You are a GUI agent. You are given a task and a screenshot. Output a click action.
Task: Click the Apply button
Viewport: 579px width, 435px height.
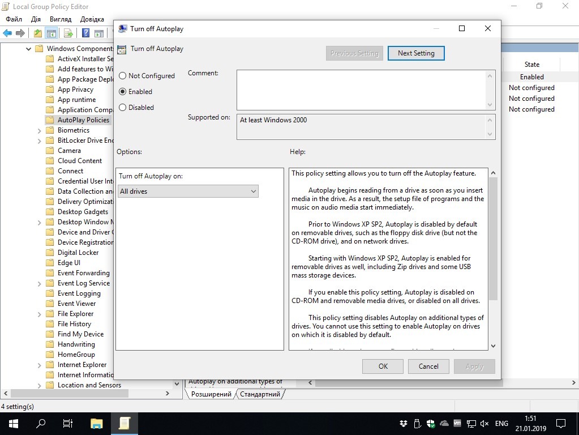(x=474, y=366)
